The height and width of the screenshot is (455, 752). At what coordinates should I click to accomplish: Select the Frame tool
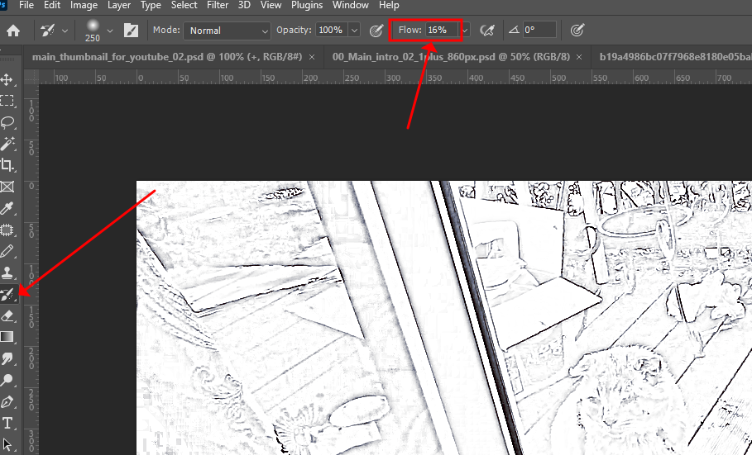[x=7, y=187]
